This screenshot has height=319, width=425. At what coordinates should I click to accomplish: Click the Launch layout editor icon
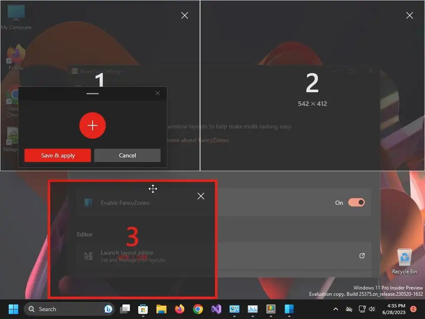pyautogui.click(x=88, y=255)
